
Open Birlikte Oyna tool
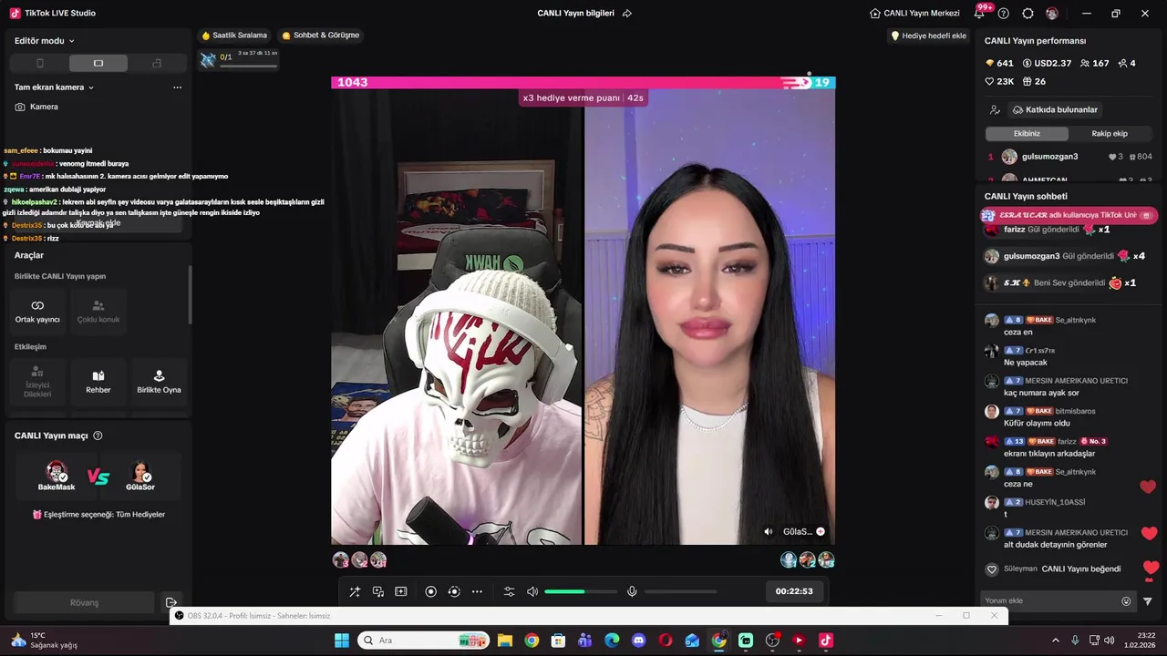pyautogui.click(x=159, y=382)
